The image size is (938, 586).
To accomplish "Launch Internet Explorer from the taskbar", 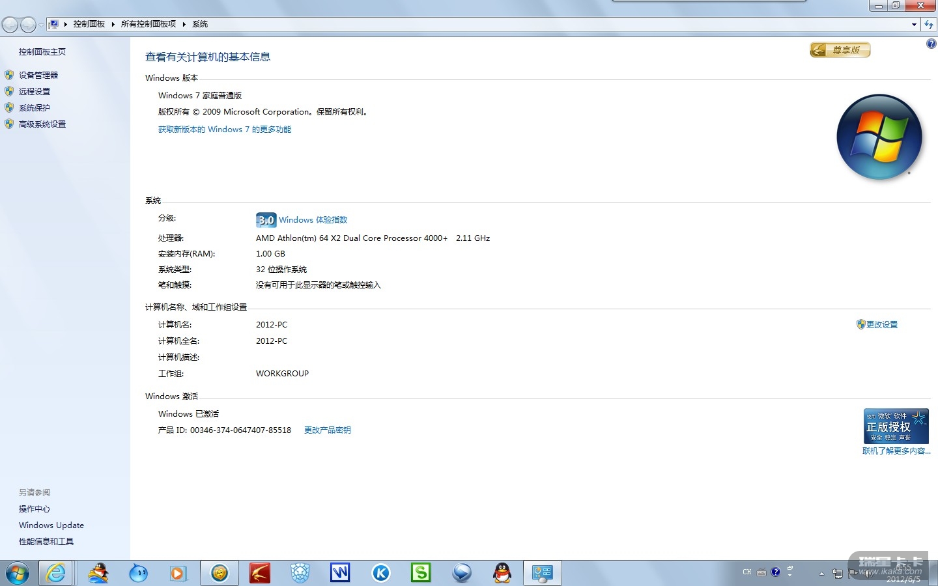I will coord(56,573).
